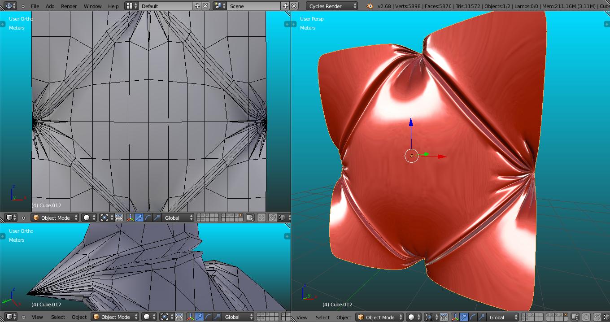Select scale manipulator icon in right viewport header

click(482, 318)
